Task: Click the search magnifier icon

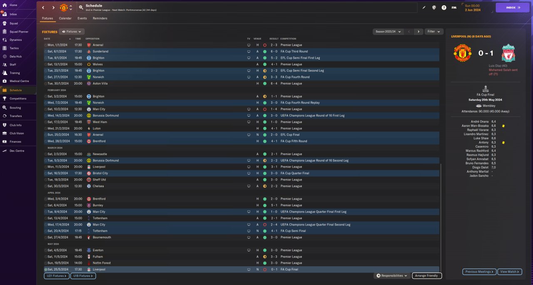Action: pyautogui.click(x=81, y=7)
